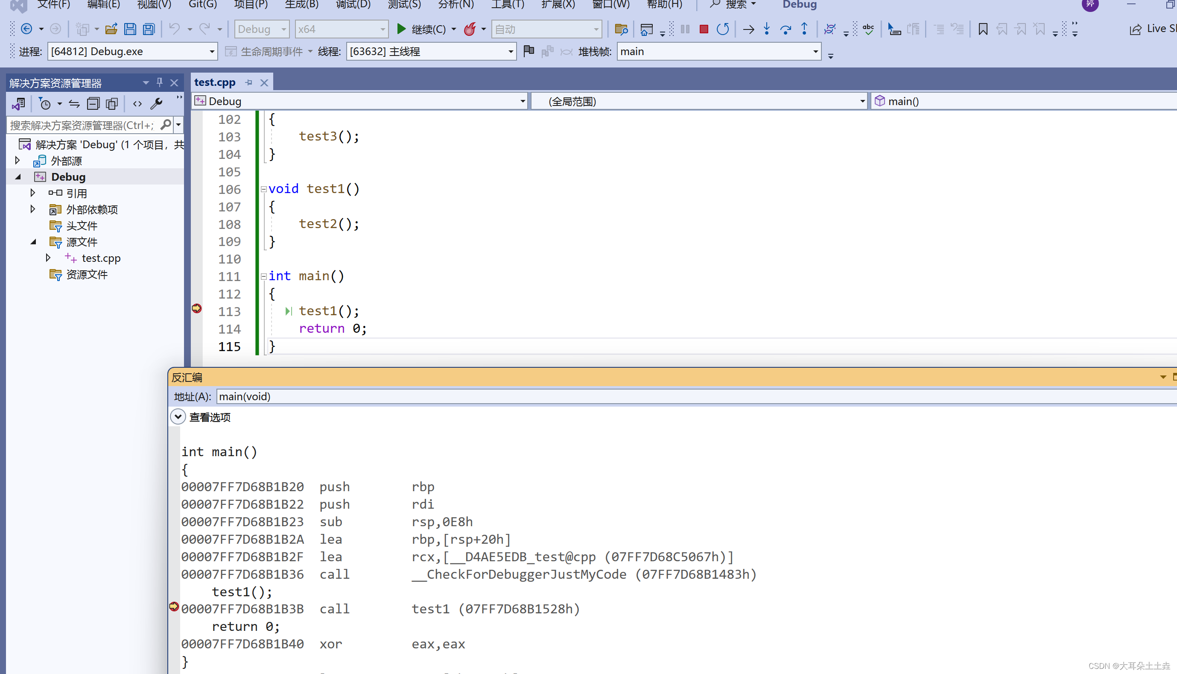Expand the 外部源 tree node

18,161
